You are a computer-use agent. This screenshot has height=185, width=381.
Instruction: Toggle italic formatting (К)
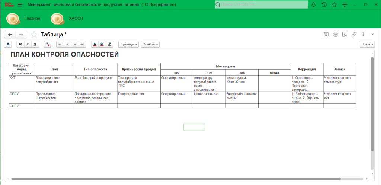click(x=28, y=44)
